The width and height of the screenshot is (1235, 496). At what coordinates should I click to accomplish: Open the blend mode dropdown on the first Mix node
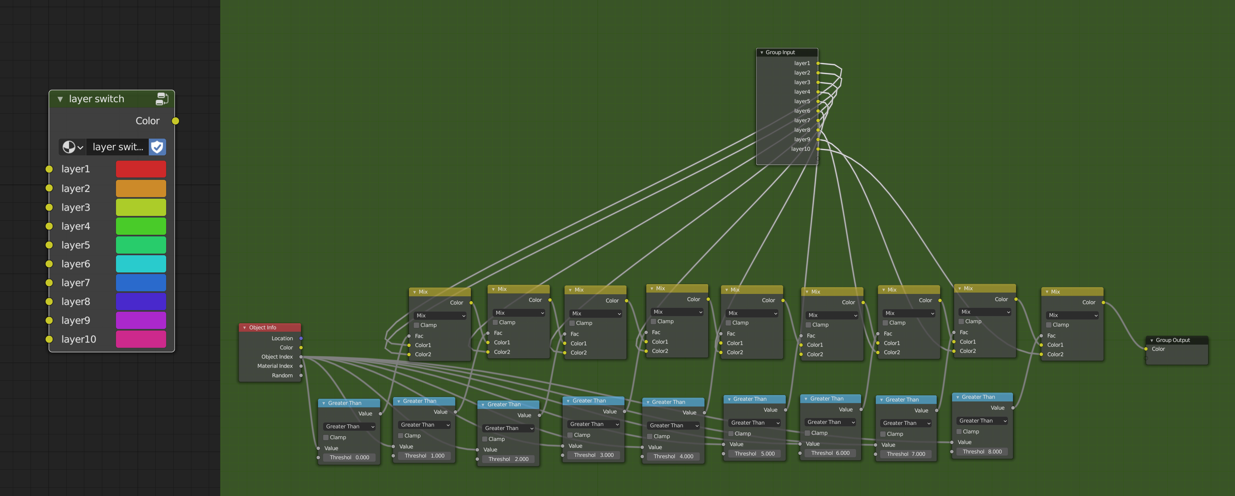[x=439, y=315]
